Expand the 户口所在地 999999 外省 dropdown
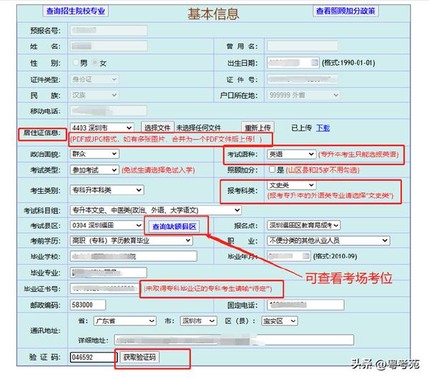This screenshot has width=429, height=379. tap(303, 95)
